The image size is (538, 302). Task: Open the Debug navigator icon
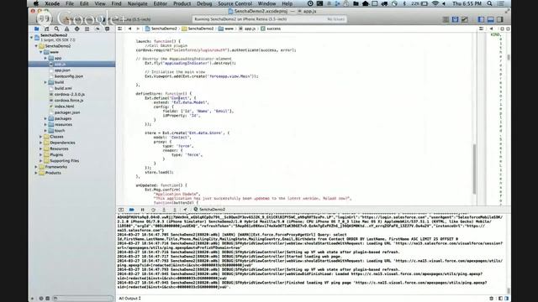[x=87, y=29]
